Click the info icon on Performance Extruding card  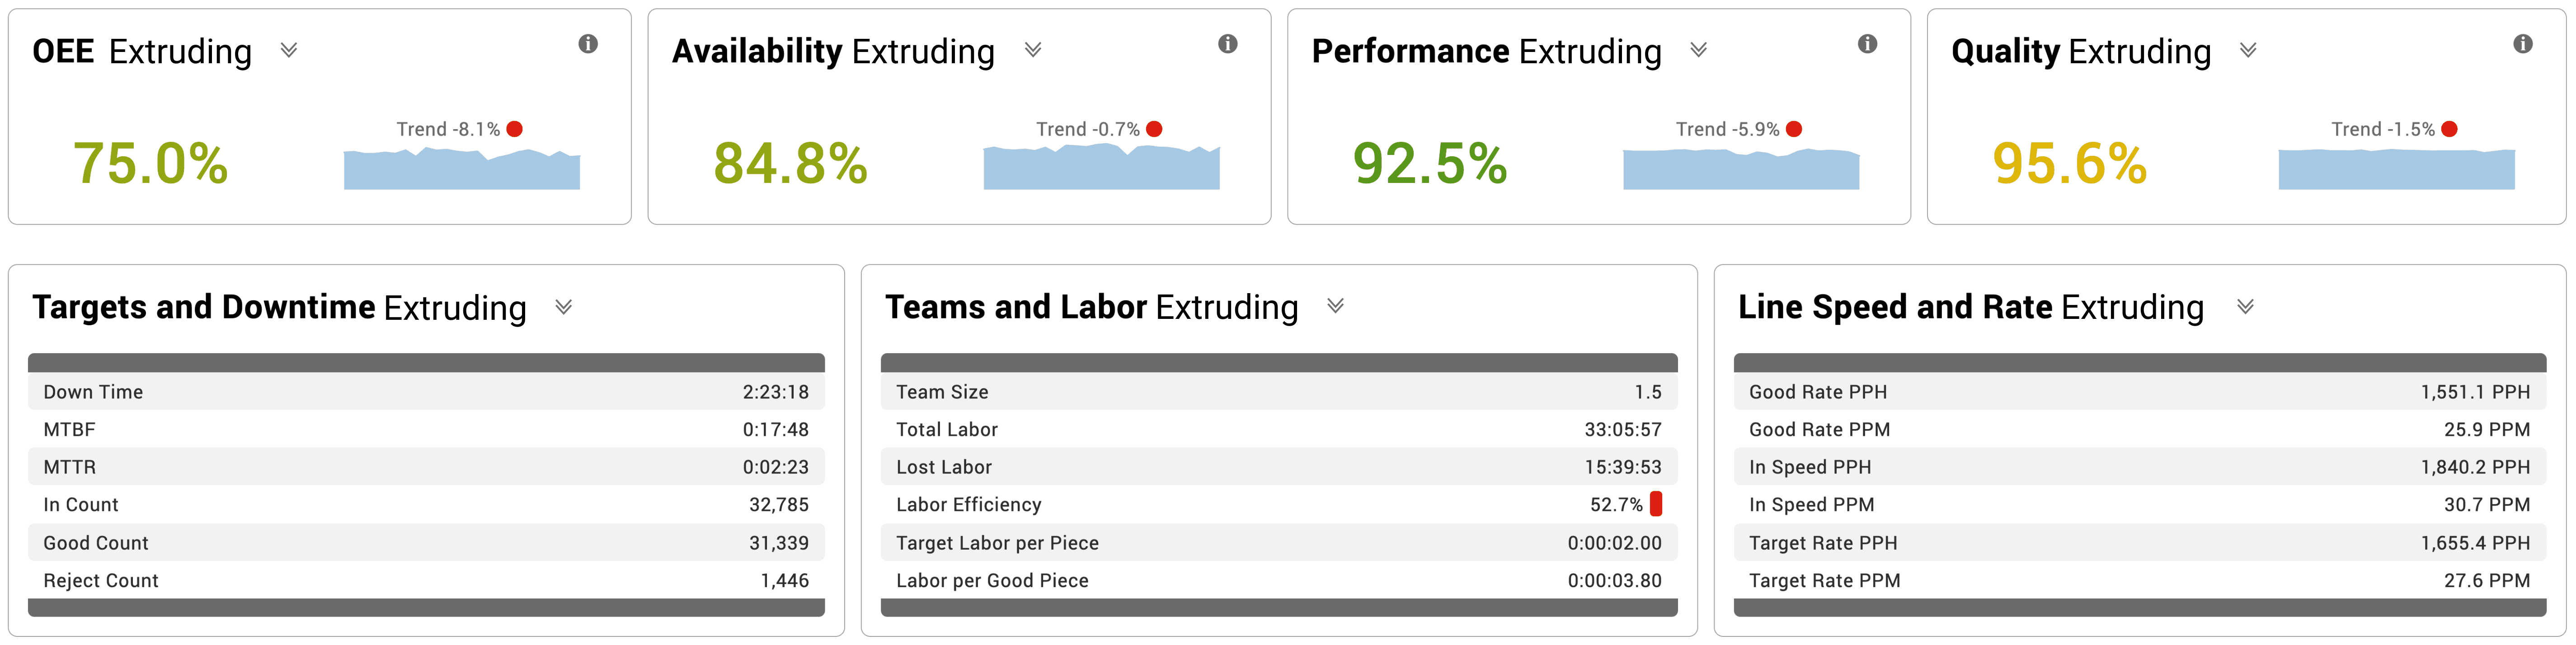(1867, 44)
